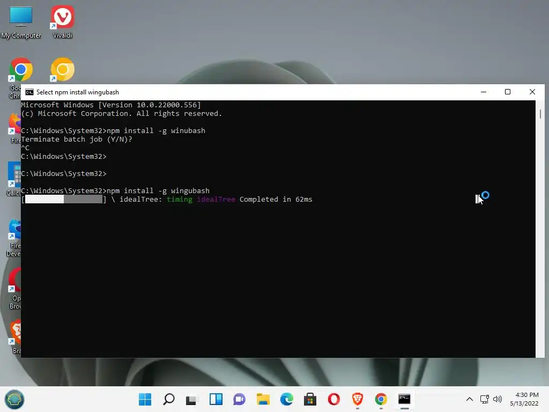Image resolution: width=549 pixels, height=412 pixels.
Task: Click the Microsoft Corporation copyright line
Action: click(x=122, y=114)
